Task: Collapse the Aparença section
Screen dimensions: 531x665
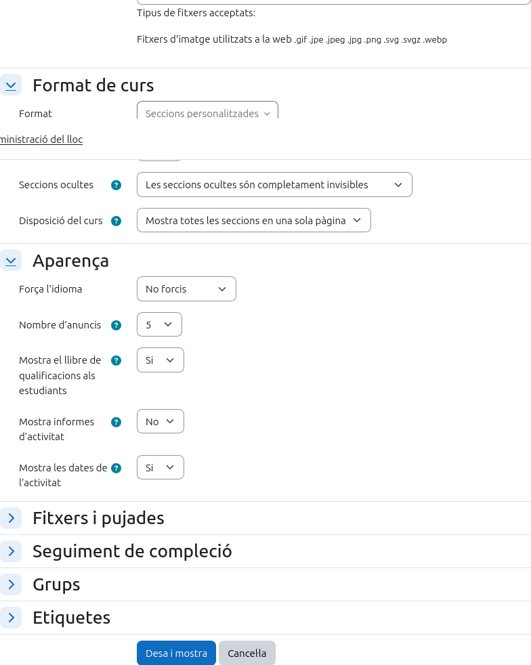Action: [11, 261]
